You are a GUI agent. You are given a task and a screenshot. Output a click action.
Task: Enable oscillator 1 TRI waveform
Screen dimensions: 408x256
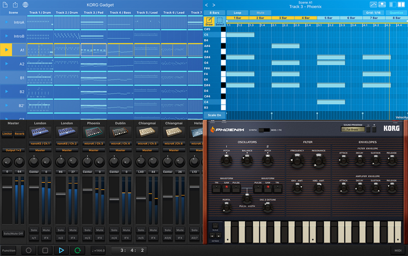click(x=216, y=188)
